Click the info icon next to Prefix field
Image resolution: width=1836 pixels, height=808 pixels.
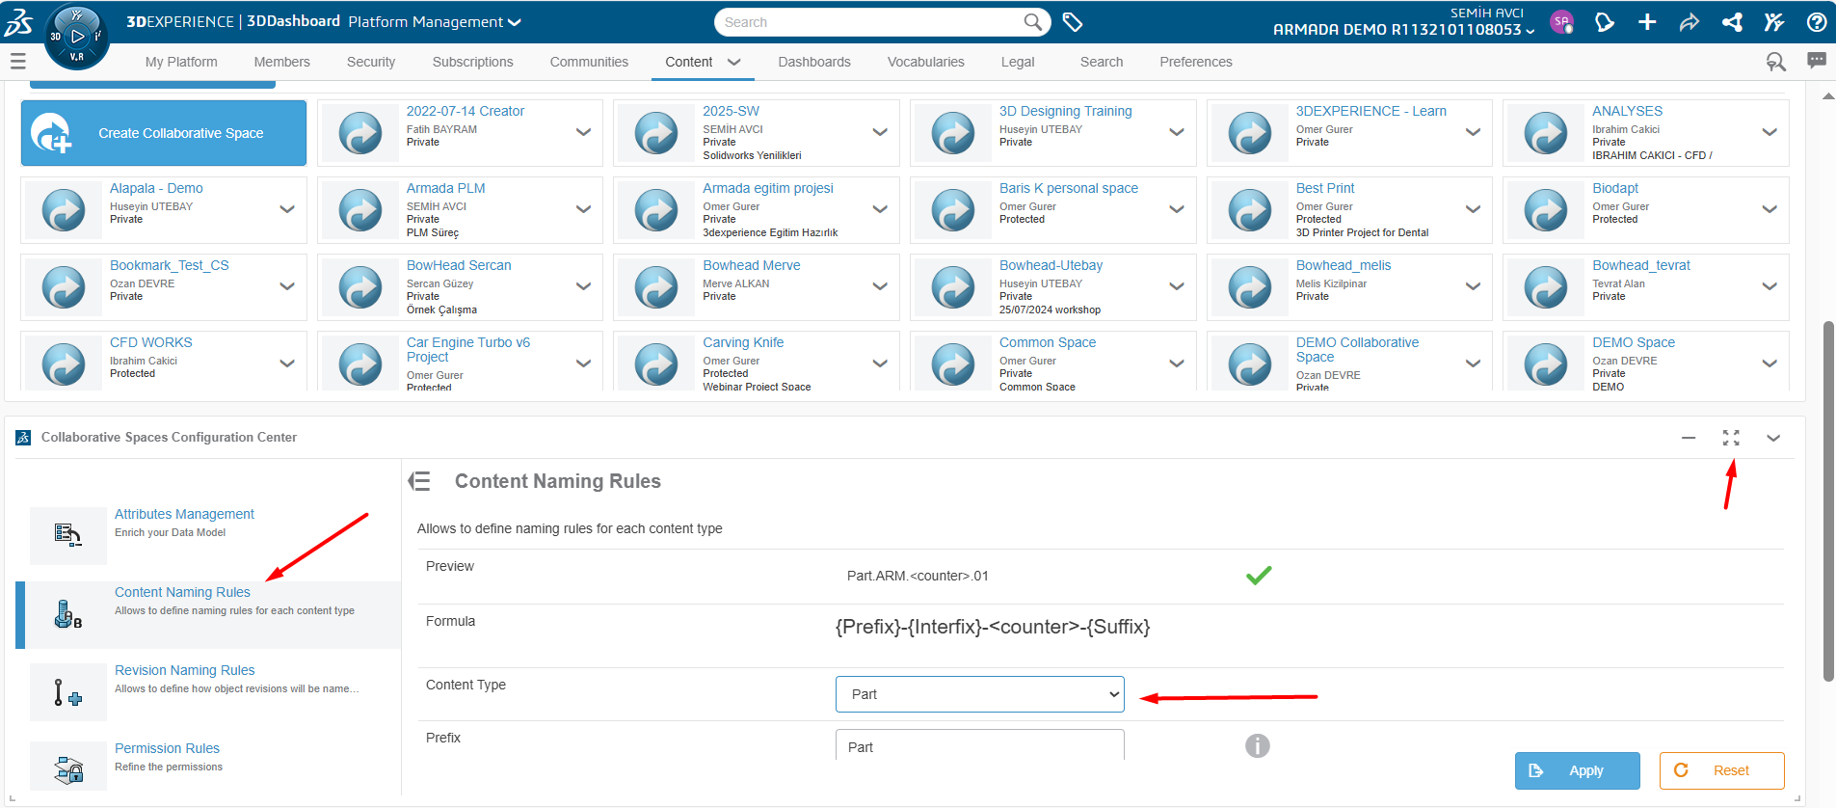tap(1258, 746)
